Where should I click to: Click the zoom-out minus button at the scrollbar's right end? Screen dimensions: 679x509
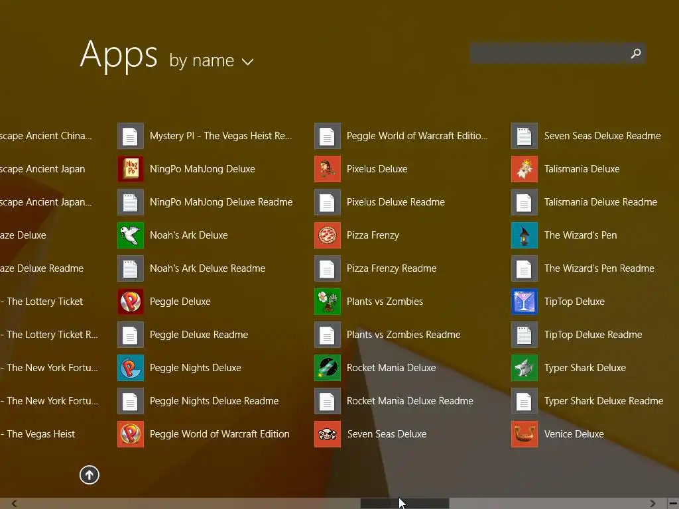(673, 504)
